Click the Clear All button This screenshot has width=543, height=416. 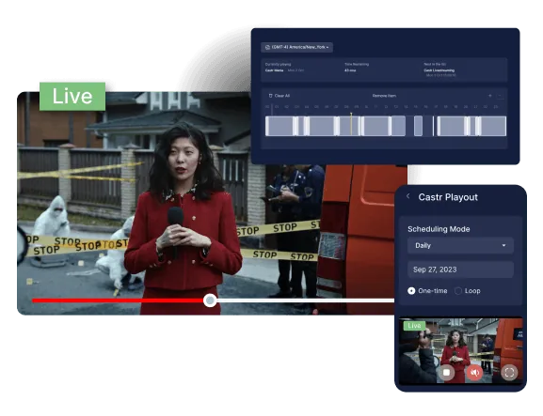click(279, 96)
